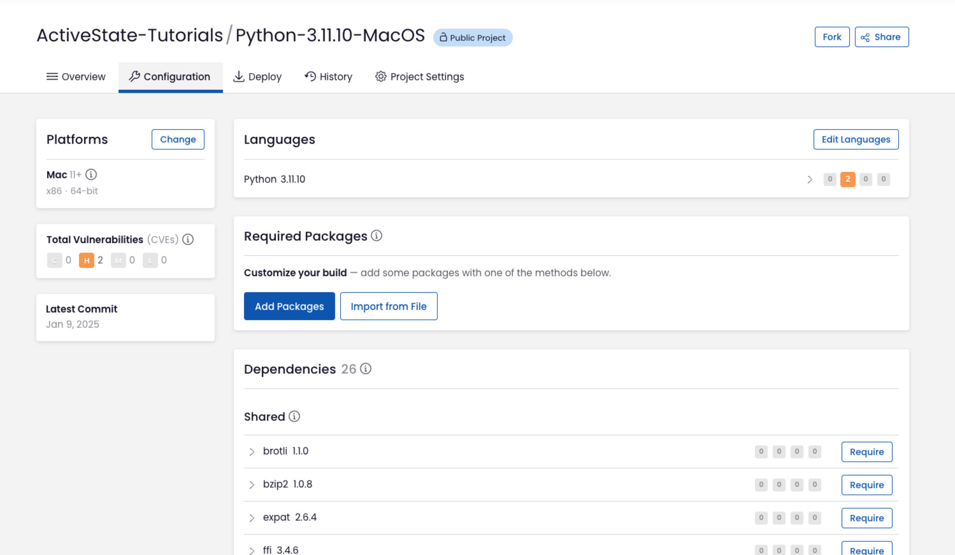The height and width of the screenshot is (555, 955).
Task: Open the History tab
Action: (329, 76)
